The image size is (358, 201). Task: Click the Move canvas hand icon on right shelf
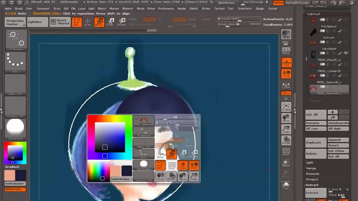286,118
